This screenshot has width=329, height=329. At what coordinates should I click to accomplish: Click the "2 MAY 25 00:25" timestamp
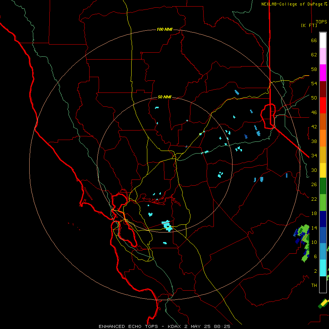[x=207, y=326]
